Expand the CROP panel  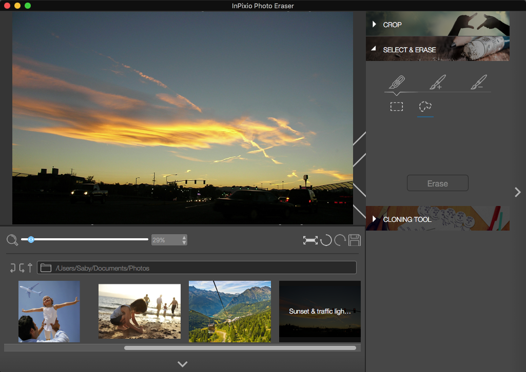pos(375,25)
